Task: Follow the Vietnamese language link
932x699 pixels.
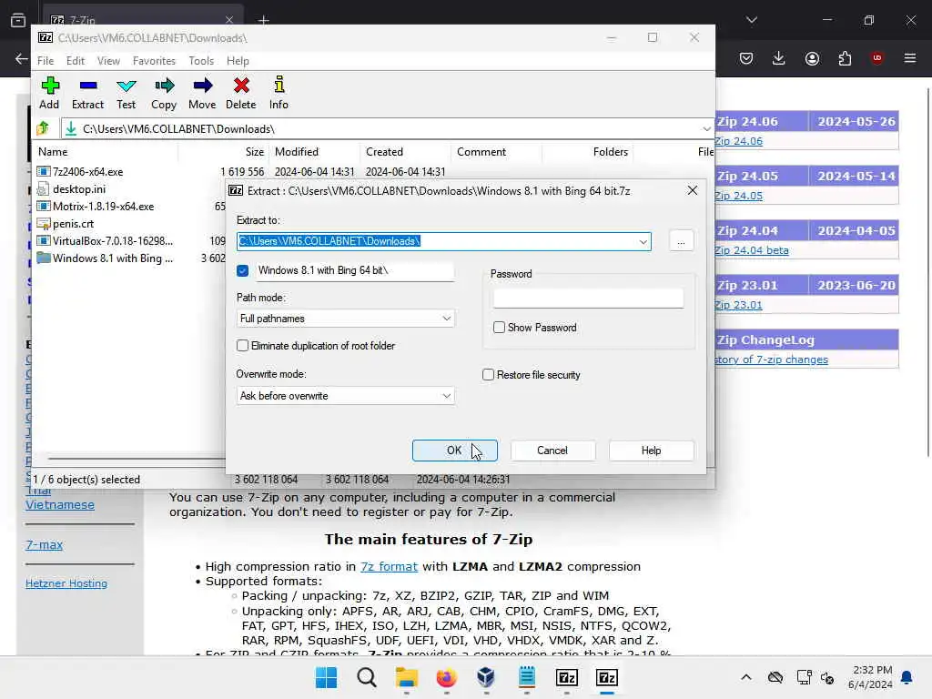Action: (60, 504)
